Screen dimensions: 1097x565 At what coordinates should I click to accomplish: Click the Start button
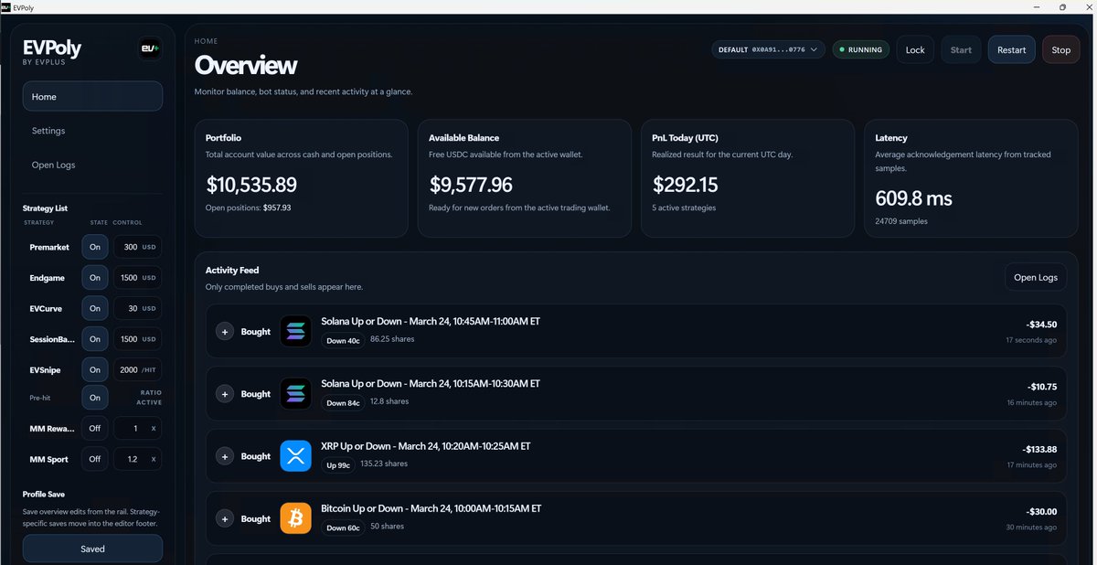(961, 49)
